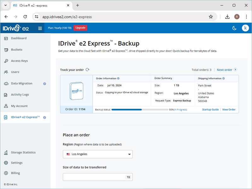Open Billing in the sidebar
Image resolution: width=252 pixels, height=189 pixels.
click(x=15, y=173)
